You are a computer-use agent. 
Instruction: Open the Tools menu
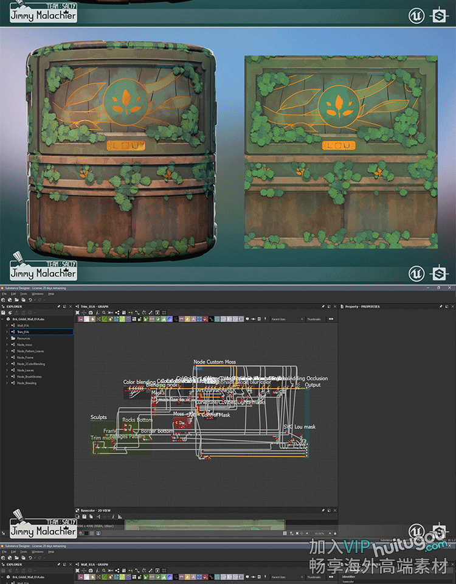(x=23, y=294)
